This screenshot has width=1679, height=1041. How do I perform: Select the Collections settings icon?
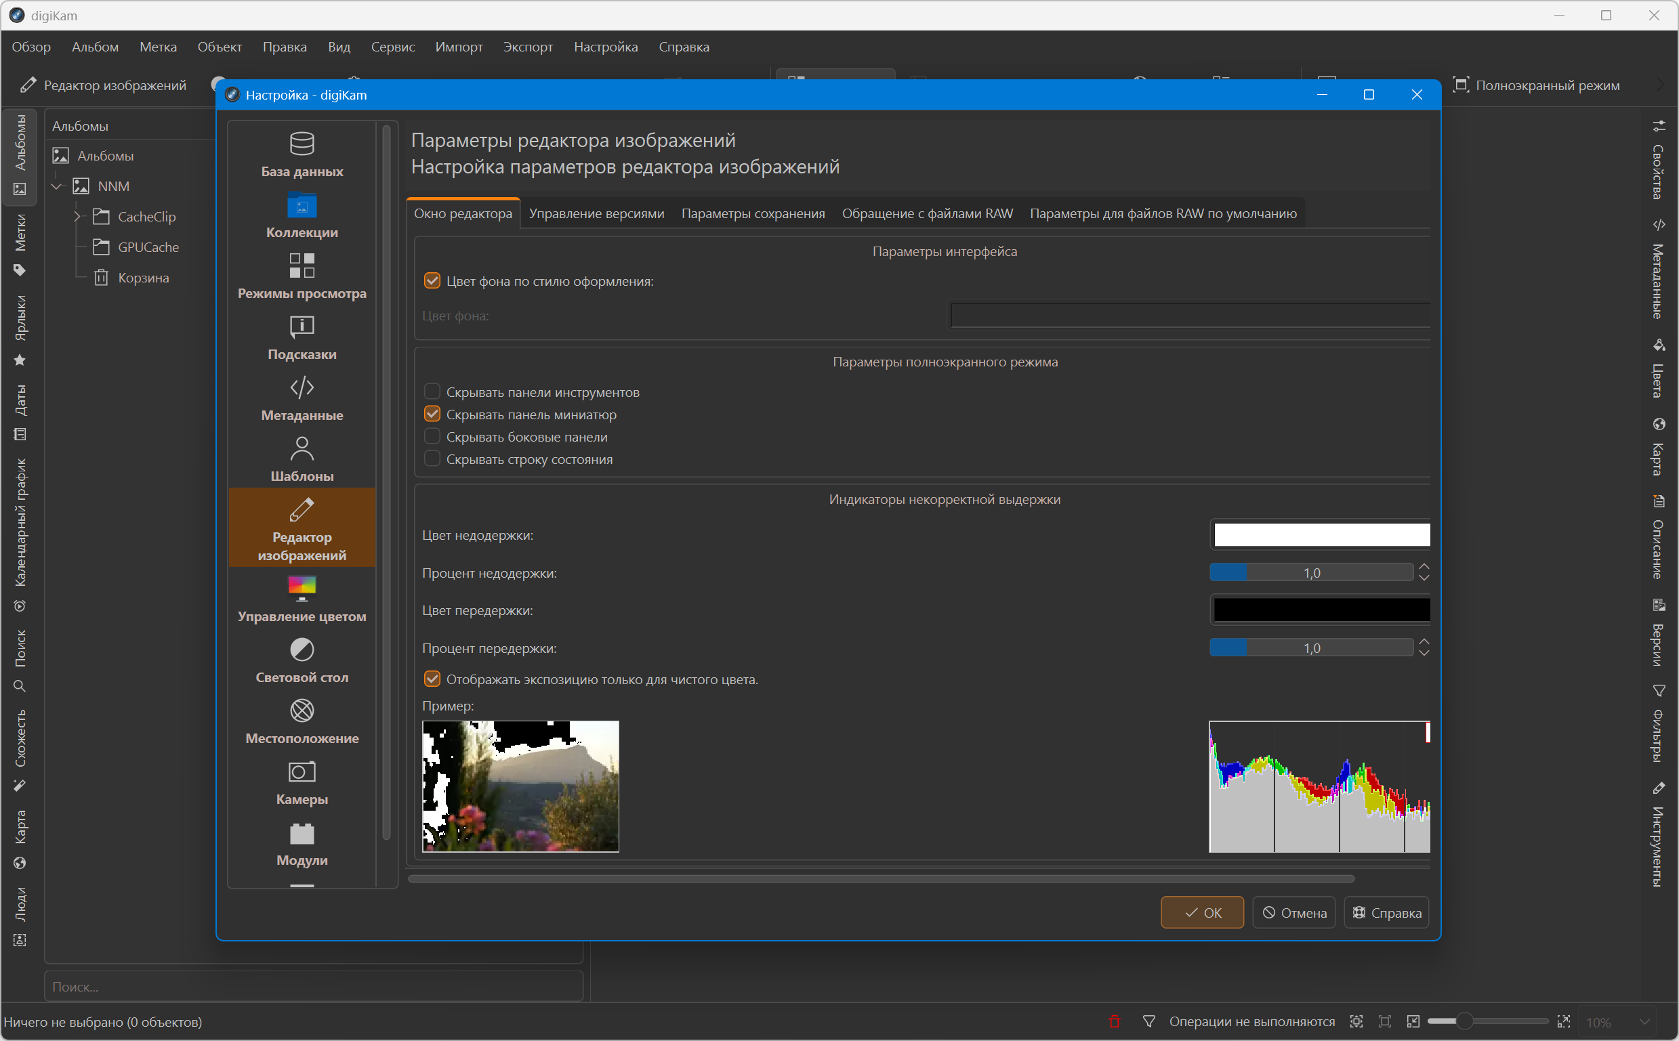click(x=302, y=205)
